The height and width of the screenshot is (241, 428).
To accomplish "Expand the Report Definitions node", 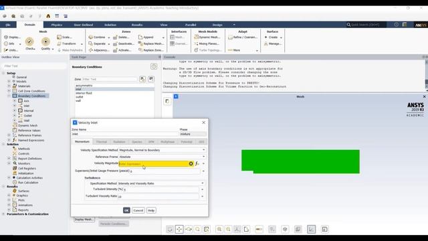I will pyautogui.click(x=9, y=159).
